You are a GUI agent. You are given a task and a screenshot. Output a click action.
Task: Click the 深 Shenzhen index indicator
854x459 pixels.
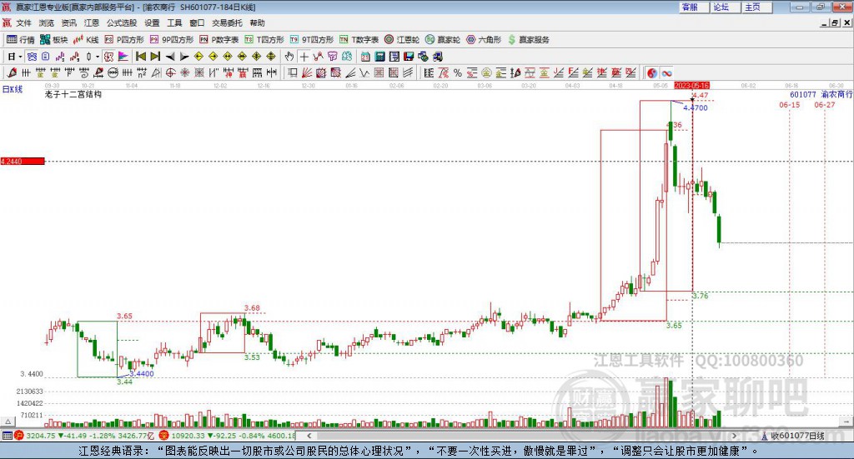164,436
